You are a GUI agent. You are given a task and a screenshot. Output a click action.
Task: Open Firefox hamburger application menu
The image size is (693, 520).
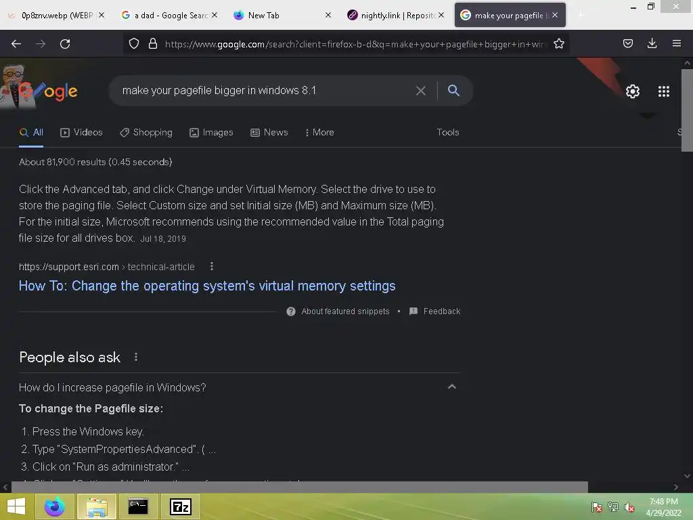pos(676,43)
